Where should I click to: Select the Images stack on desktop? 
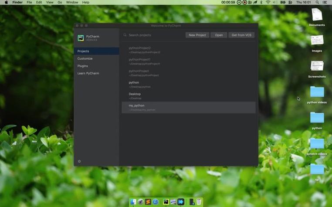317,40
